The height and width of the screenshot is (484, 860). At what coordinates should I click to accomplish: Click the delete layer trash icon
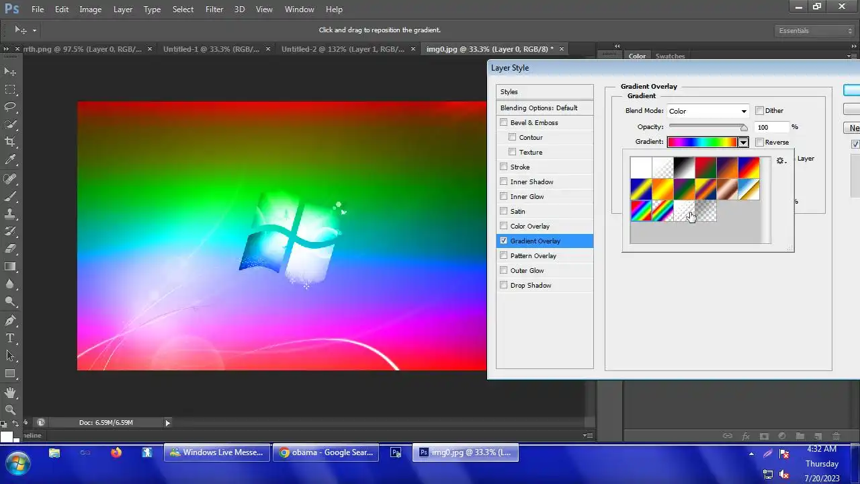[x=836, y=436]
